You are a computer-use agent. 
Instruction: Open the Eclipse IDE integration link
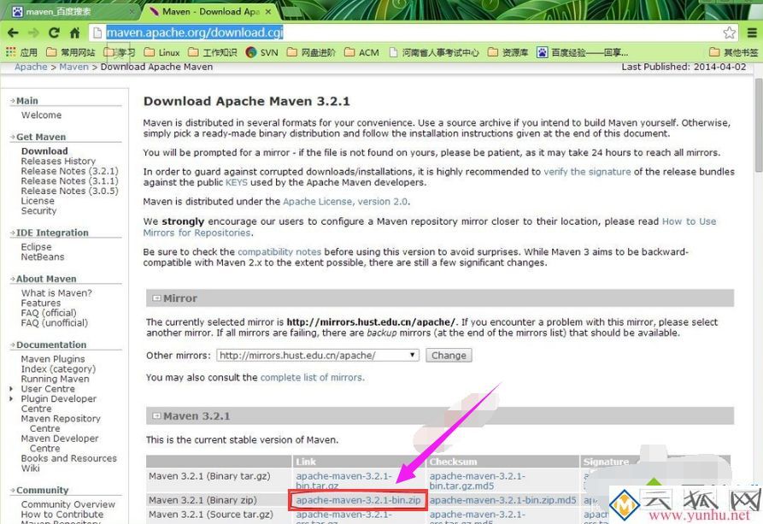coord(36,247)
